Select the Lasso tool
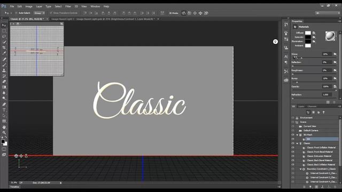Screen dimensions: 342x192 click(4, 36)
